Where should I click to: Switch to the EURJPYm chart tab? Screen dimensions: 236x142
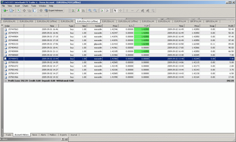180,21
